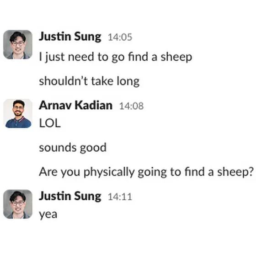Click 'sheep?' at the end of Arnav's question

(x=235, y=173)
